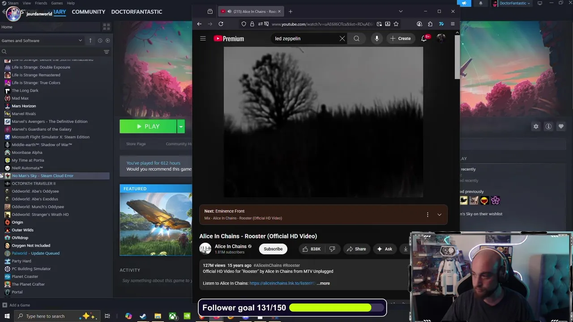The width and height of the screenshot is (573, 322).
Task: Switch Steam library to grid collections view
Action: click(107, 27)
